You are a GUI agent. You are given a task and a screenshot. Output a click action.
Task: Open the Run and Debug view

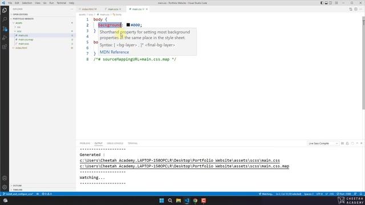[5, 38]
